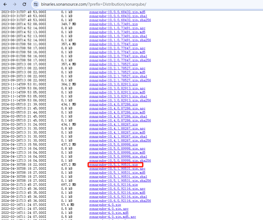Open sonarqube-10.4.1.88267.zip.sha1 link

[x=118, y=136]
